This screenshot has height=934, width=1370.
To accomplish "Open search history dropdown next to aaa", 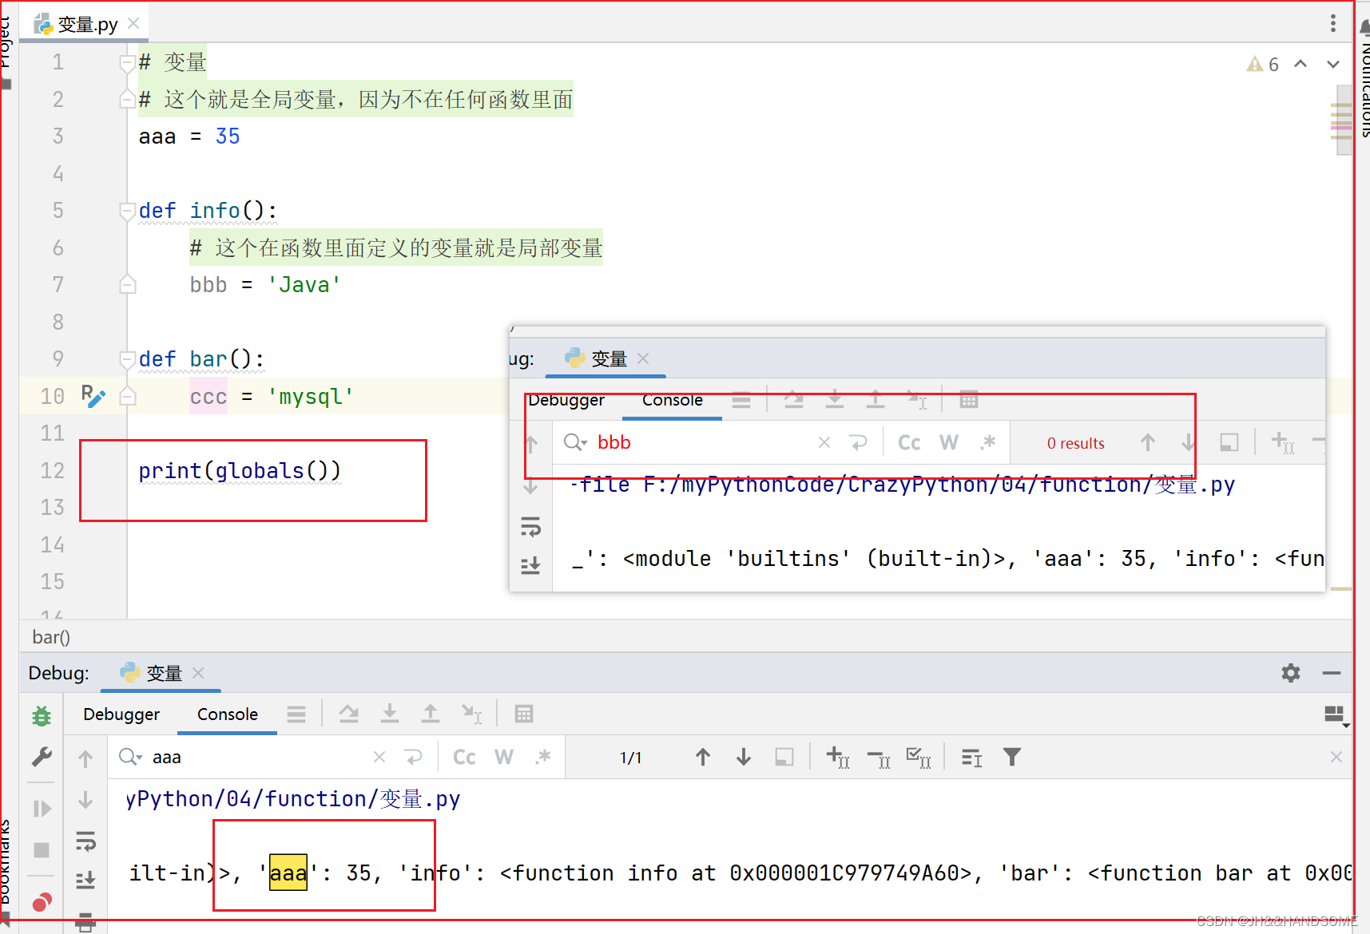I will pyautogui.click(x=130, y=757).
